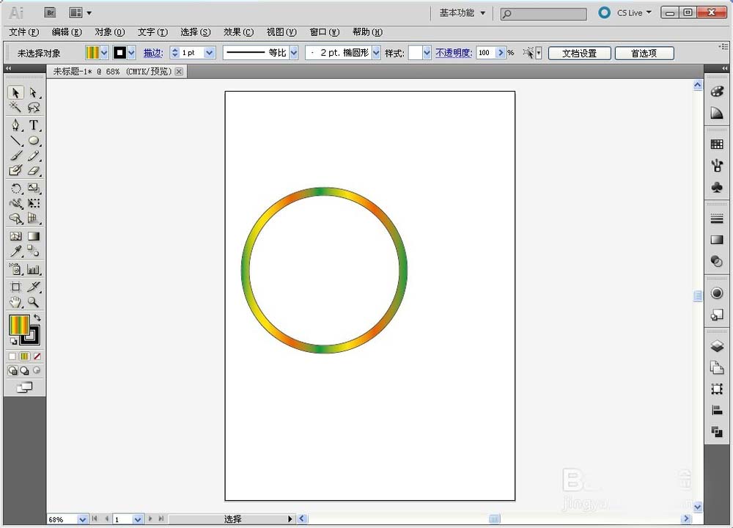Viewport: 733px width, 528px height.
Task: Open the Layers panel icon
Action: (x=717, y=346)
